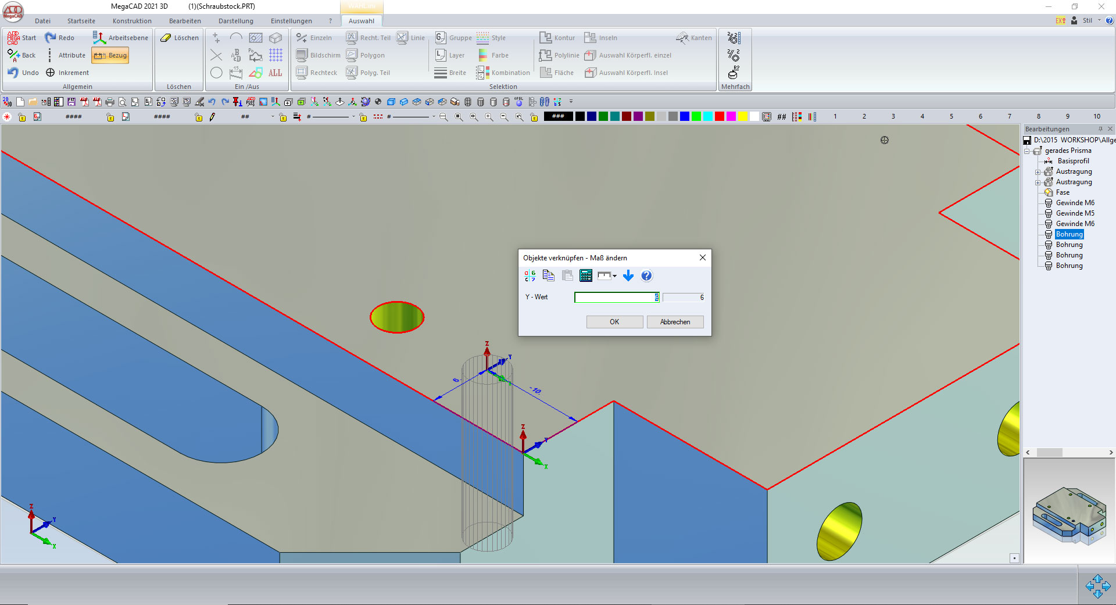This screenshot has width=1116, height=605.
Task: Click the printer icon in the toolbar
Action: 110,102
